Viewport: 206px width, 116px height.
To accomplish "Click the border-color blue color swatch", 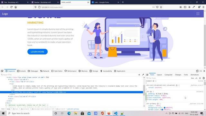I will tap(162, 110).
